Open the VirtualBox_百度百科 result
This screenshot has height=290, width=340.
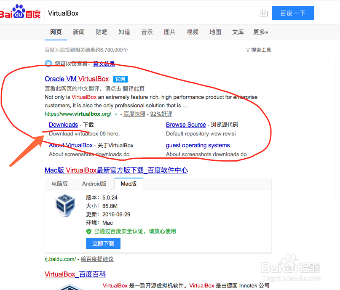75,274
